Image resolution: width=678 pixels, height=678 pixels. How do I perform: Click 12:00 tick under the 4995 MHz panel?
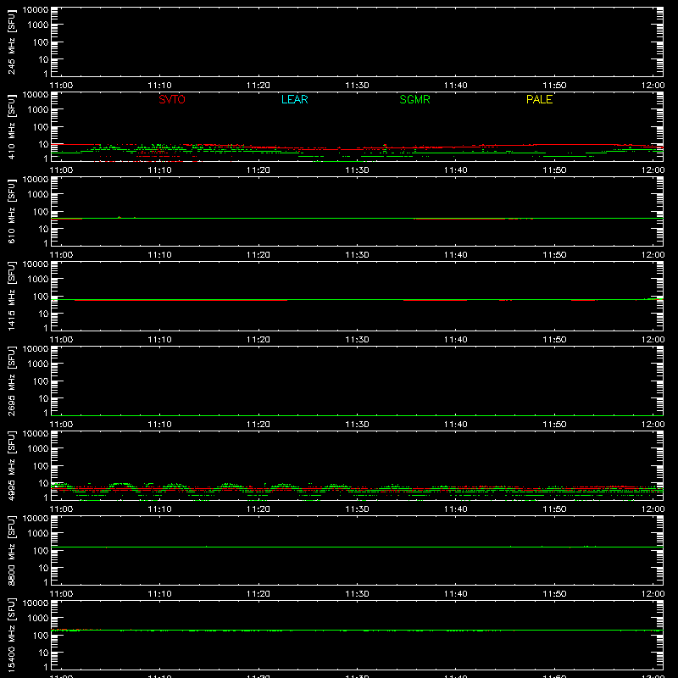point(653,509)
